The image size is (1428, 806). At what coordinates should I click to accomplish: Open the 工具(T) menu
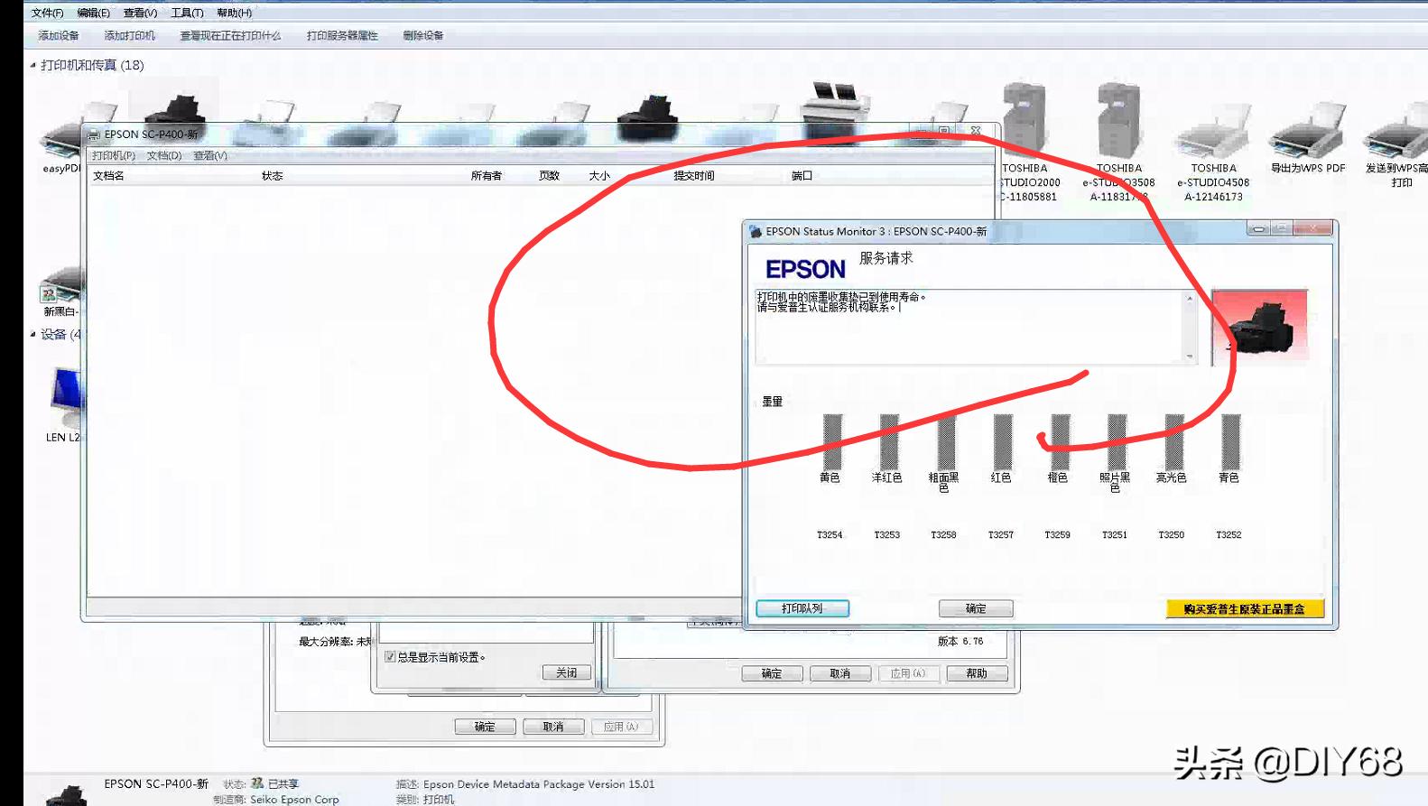point(187,13)
